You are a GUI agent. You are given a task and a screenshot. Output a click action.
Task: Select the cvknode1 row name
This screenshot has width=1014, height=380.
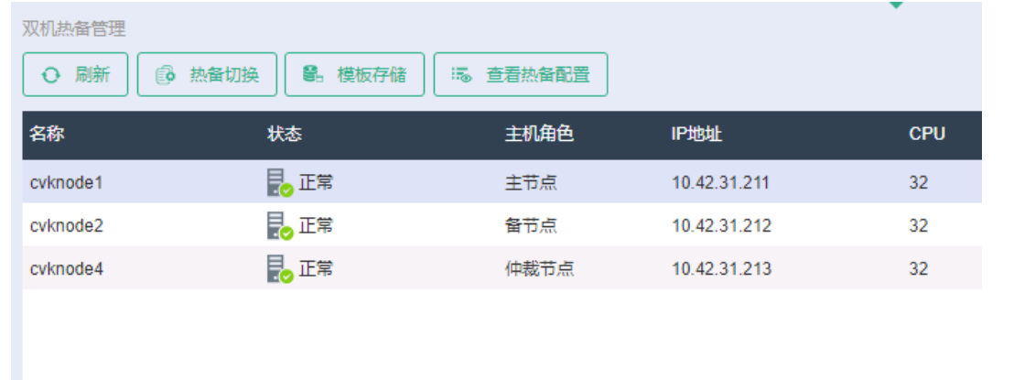click(x=66, y=183)
